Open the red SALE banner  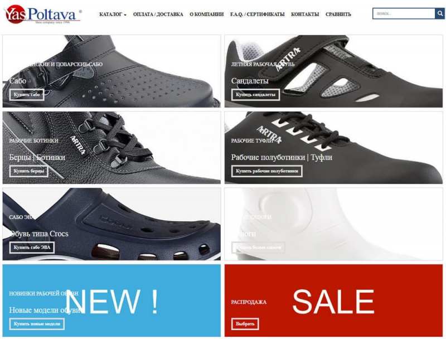pos(333,301)
